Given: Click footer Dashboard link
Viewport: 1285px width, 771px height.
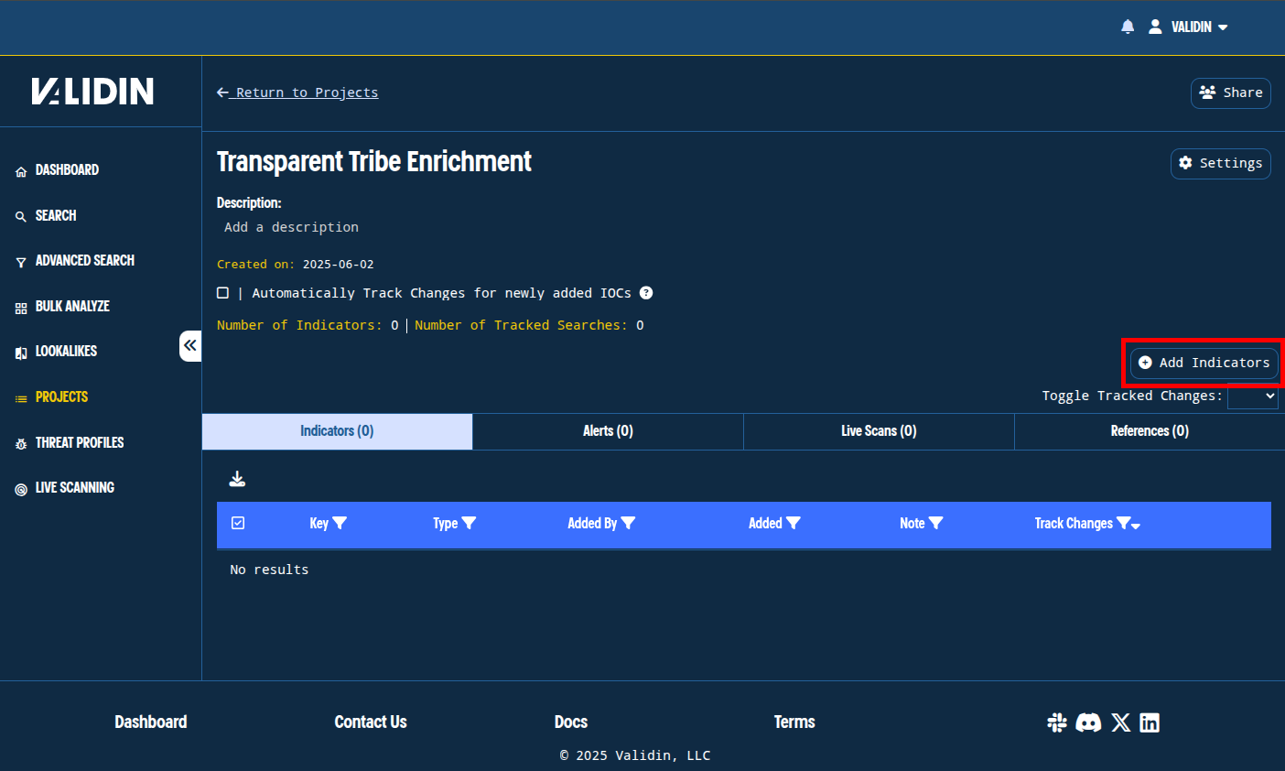Looking at the screenshot, I should point(151,722).
